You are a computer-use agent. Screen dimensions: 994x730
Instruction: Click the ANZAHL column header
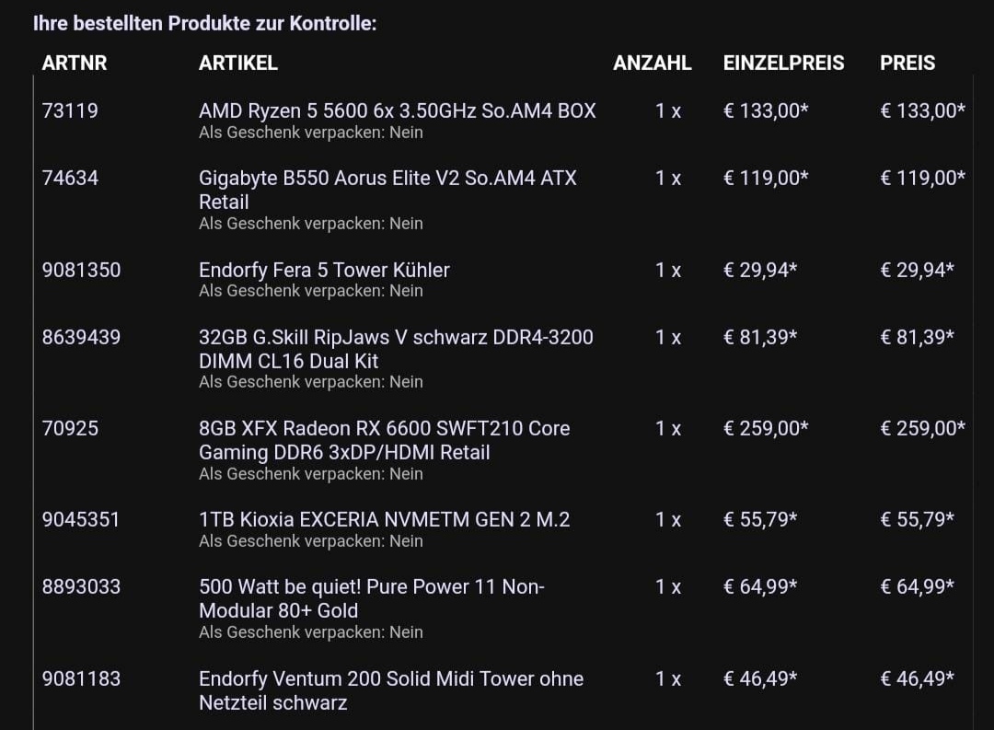652,63
